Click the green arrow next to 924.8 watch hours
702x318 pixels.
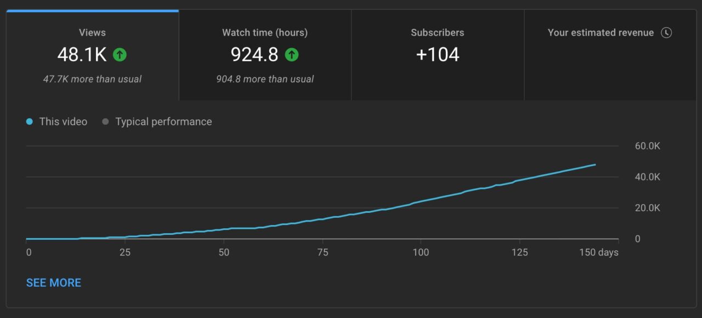pos(292,54)
